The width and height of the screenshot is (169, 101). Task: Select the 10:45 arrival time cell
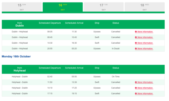74,37
